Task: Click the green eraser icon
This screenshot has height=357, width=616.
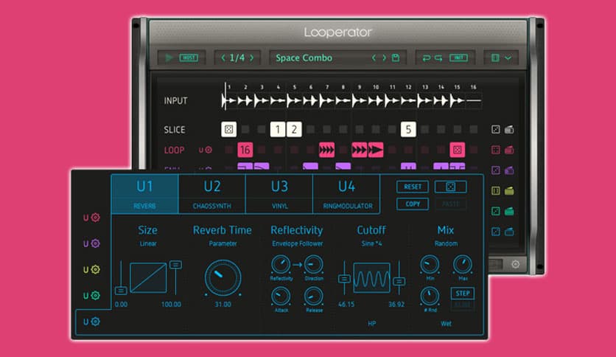Action: [509, 211]
